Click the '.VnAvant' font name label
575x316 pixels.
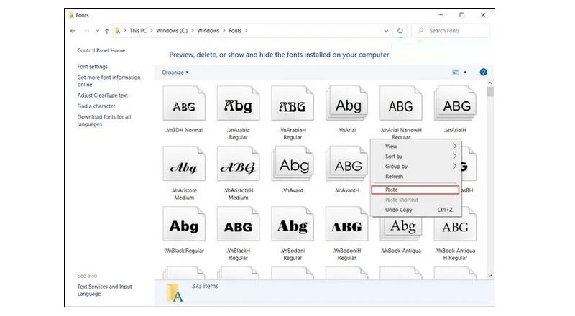tap(293, 190)
